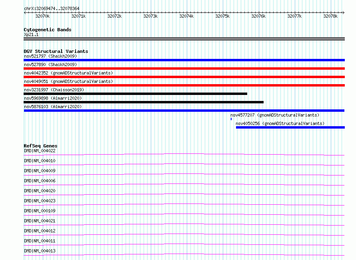Select the blue nsv521797 variant bar
Viewport: 356px width, 260px height.
coord(184,60)
